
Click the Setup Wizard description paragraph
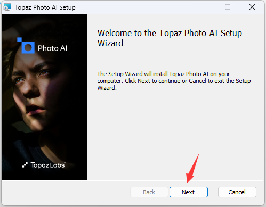[x=174, y=81]
